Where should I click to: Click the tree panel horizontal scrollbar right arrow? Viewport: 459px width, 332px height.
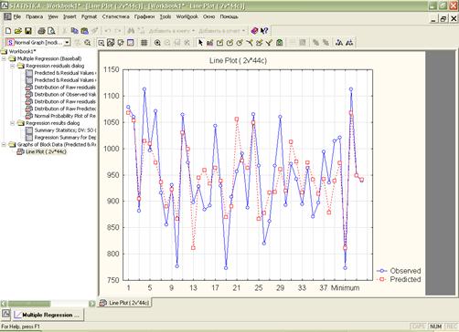click(x=92, y=304)
